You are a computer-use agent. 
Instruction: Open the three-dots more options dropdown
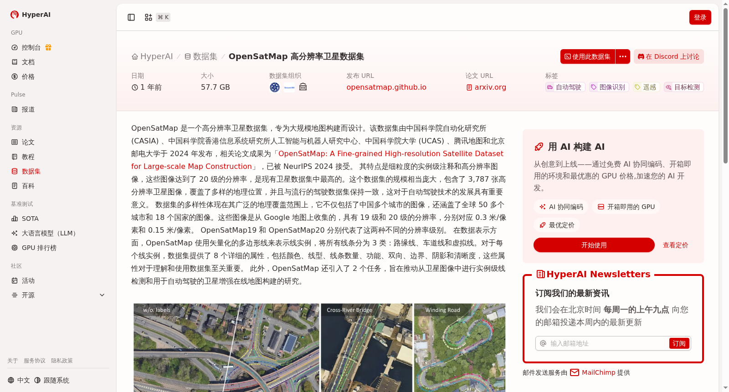point(623,56)
